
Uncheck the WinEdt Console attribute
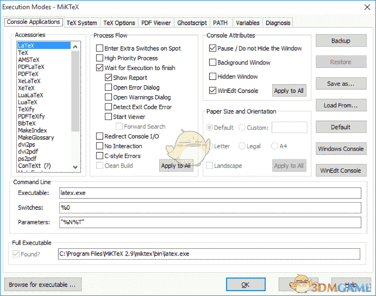pyautogui.click(x=212, y=90)
